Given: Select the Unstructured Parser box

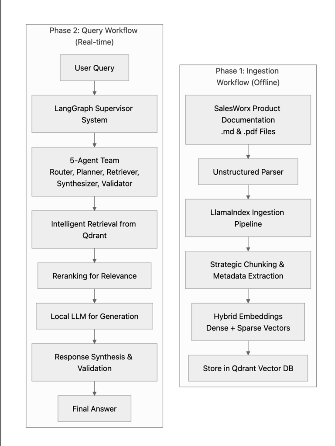Looking at the screenshot, I should [x=248, y=172].
